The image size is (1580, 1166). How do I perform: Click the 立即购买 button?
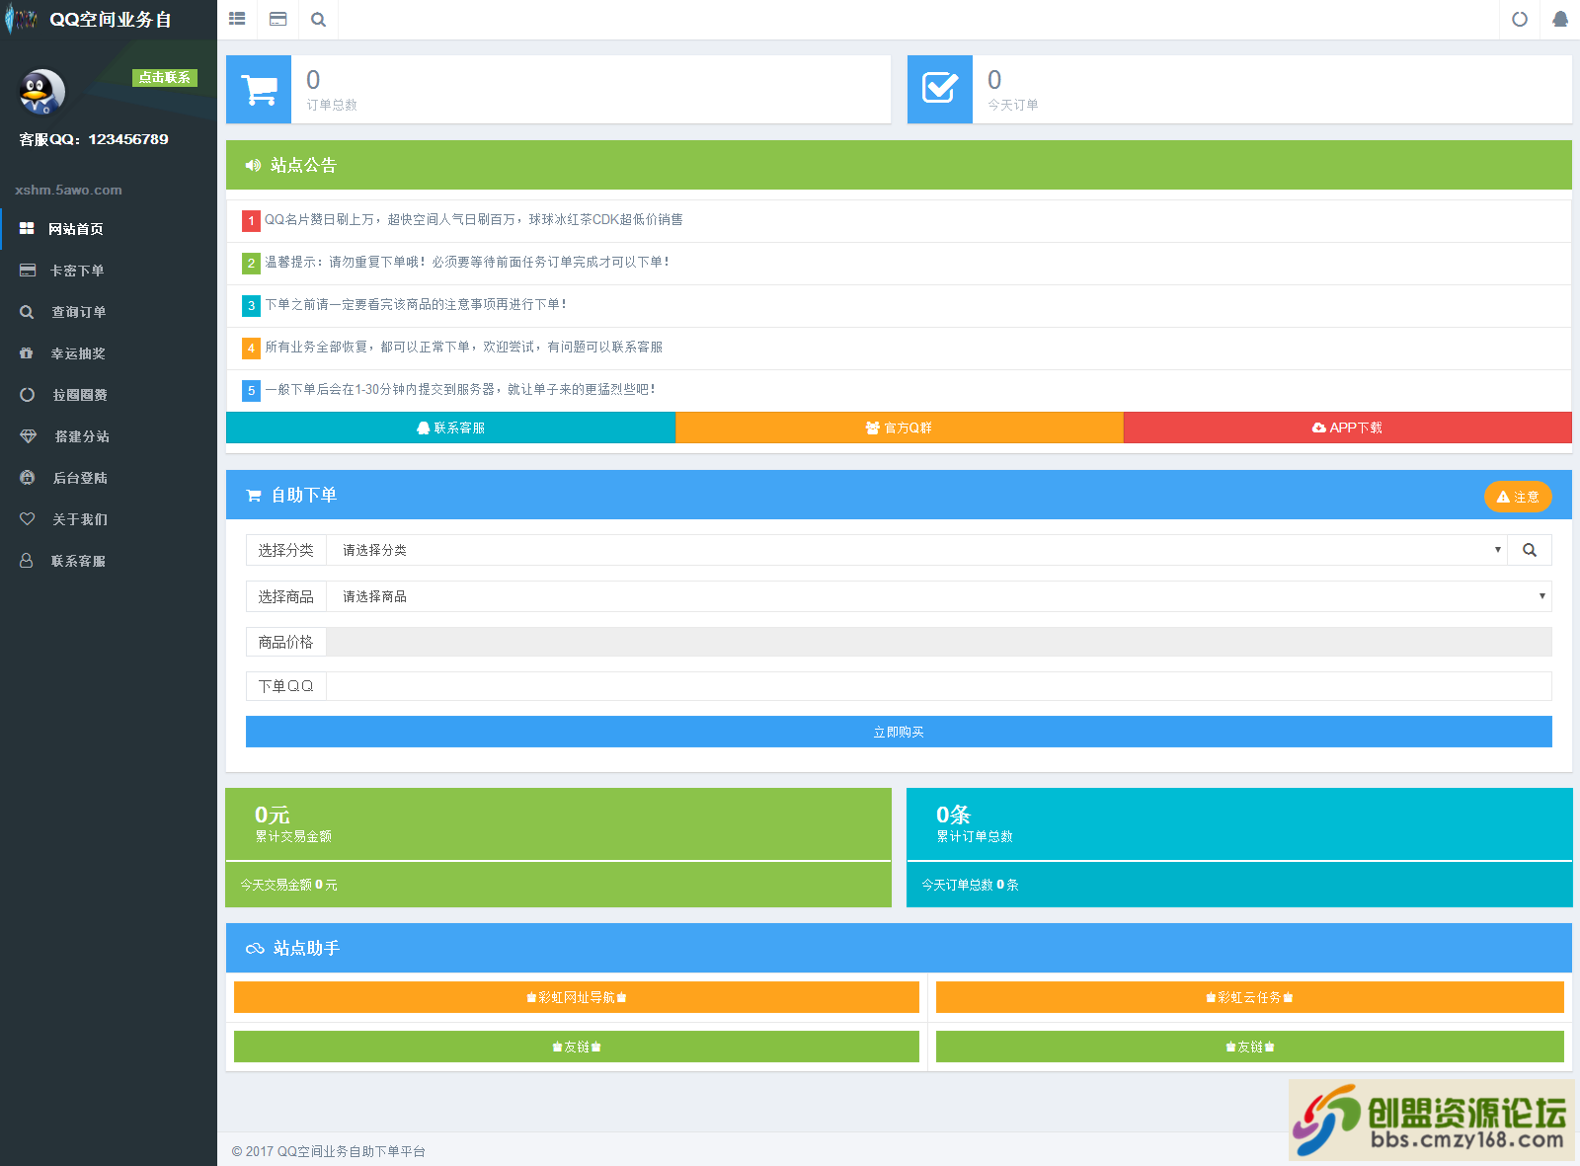899,732
